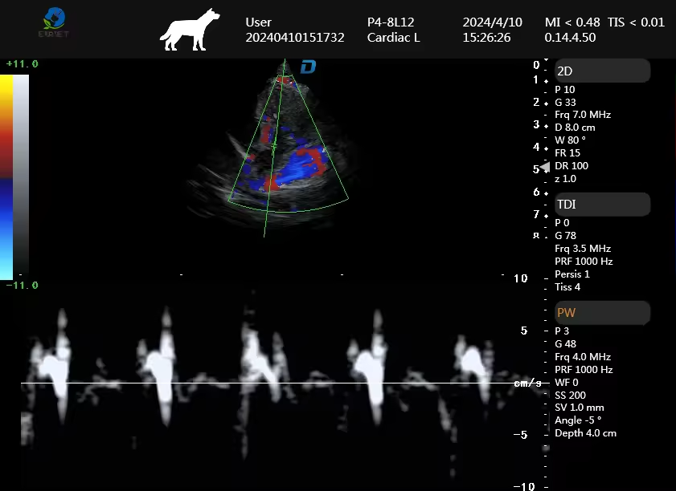Click the dog species icon in header

[189, 30]
